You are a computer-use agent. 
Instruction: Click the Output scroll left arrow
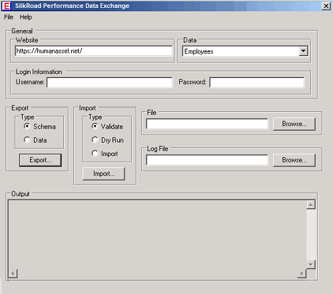tap(13, 273)
